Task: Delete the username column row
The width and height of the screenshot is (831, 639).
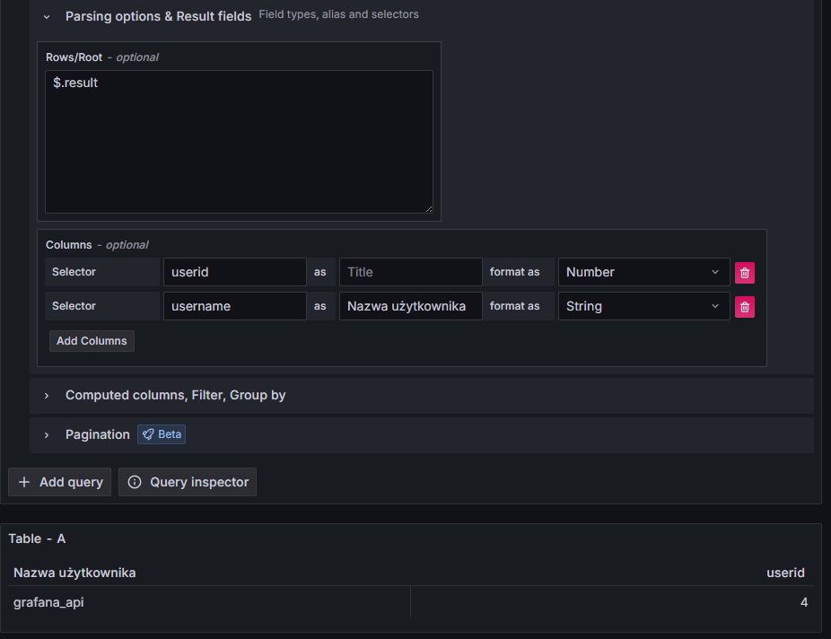Action: coord(744,307)
